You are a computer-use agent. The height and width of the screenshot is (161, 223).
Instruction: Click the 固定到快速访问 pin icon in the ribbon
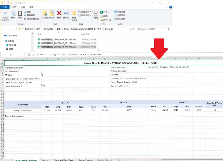tap(5, 13)
